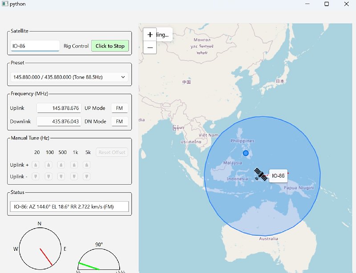Decrease uplink by 100 Hz

tap(49, 176)
